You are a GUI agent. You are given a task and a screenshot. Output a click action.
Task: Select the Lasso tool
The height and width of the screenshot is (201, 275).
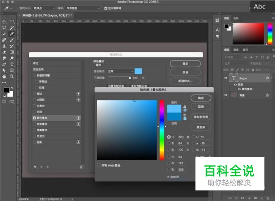point(4,28)
